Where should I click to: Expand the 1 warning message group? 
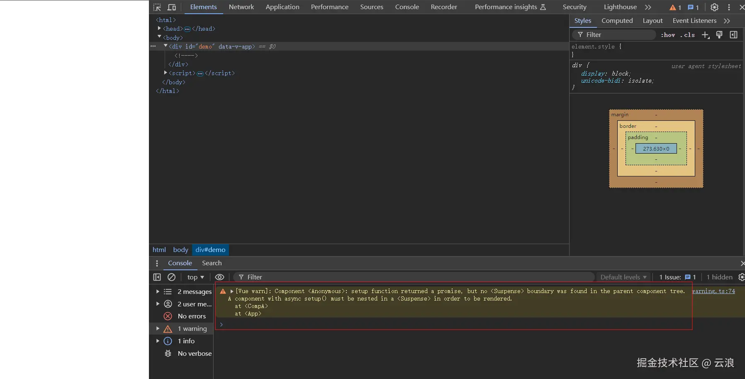point(158,328)
